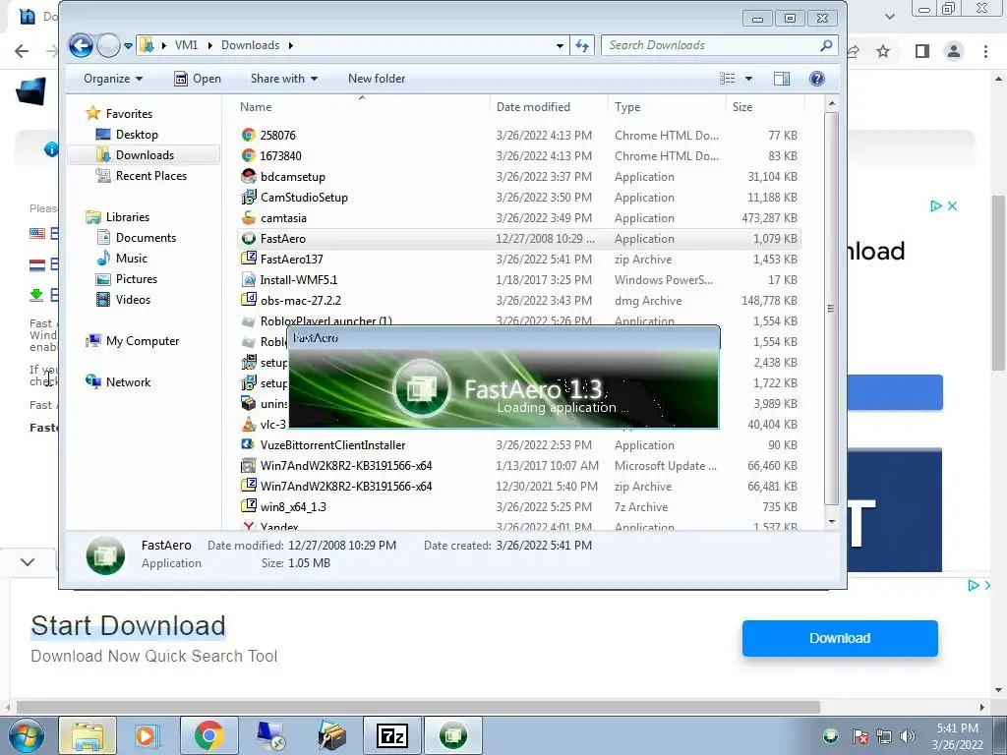Select CamStudioSetup installer icon

pyautogui.click(x=249, y=197)
